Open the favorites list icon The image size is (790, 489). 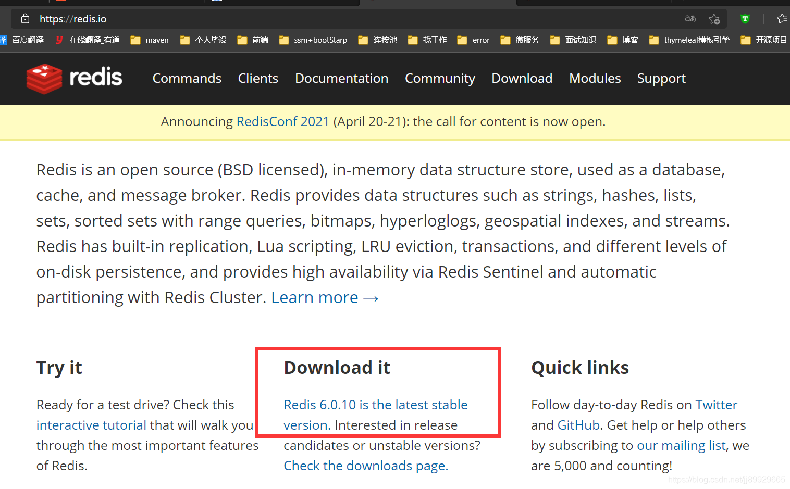click(x=782, y=19)
